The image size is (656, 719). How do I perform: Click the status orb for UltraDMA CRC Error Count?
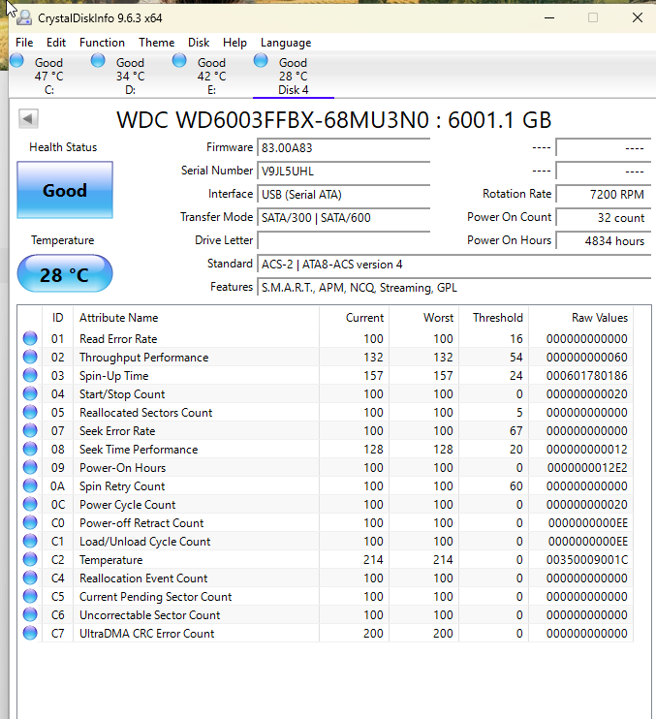point(30,634)
